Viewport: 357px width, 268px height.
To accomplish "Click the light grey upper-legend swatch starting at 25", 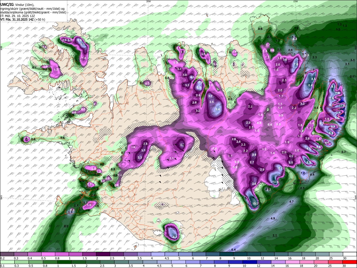I will 336,254.
